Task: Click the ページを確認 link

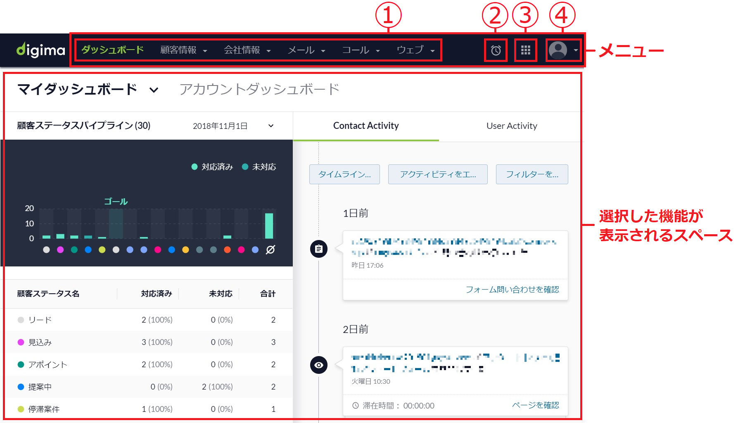Action: point(536,405)
